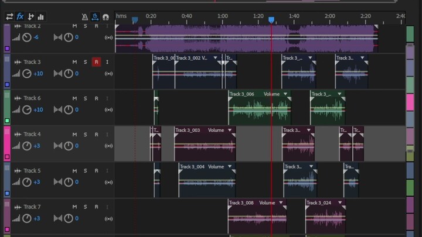422x237 pixels.
Task: Open dropdown on second Track 5 clip
Action: 311,167
